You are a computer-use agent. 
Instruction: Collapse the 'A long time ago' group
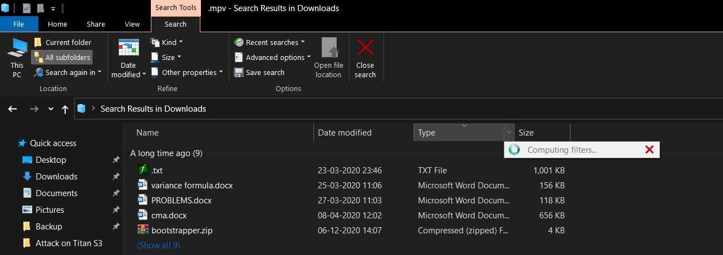(x=166, y=153)
